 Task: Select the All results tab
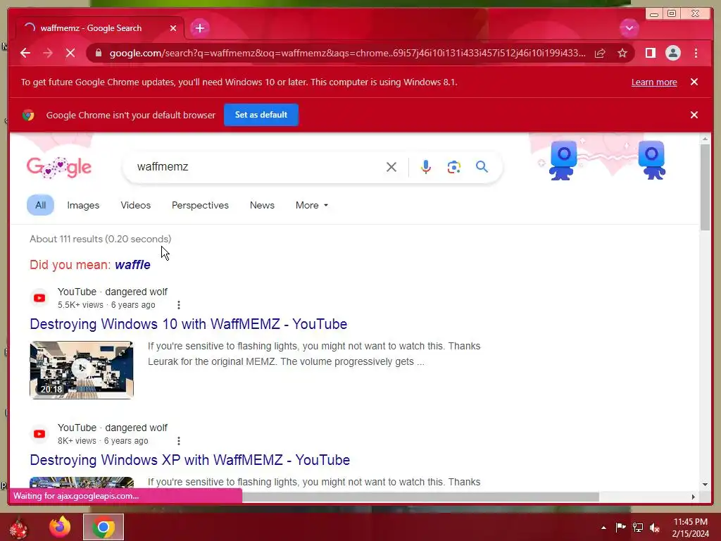pyautogui.click(x=40, y=205)
